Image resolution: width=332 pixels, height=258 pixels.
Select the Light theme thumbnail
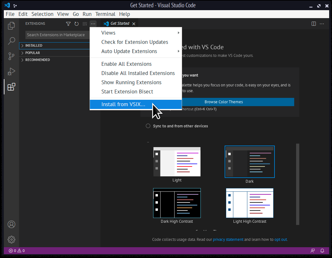pyautogui.click(x=177, y=162)
